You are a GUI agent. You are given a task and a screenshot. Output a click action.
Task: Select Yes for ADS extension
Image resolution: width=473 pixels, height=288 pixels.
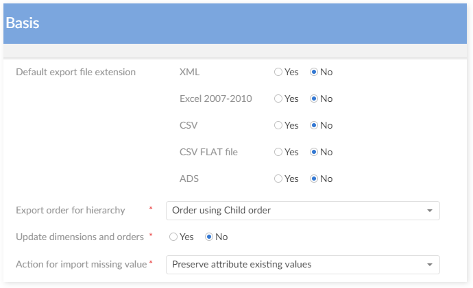pos(278,179)
